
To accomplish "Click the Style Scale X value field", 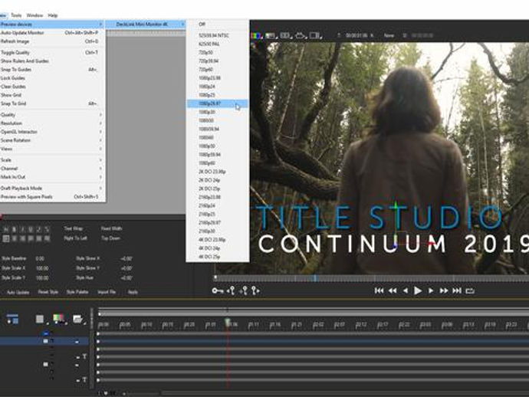I will 42,268.
